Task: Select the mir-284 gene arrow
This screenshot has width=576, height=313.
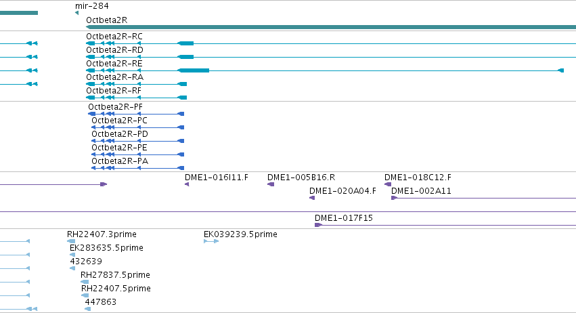Action: point(76,13)
